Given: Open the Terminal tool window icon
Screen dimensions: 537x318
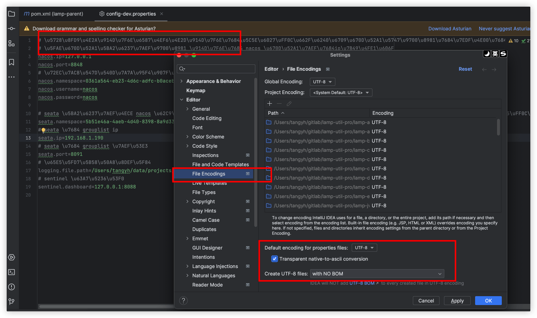Looking at the screenshot, I should click(x=11, y=272).
